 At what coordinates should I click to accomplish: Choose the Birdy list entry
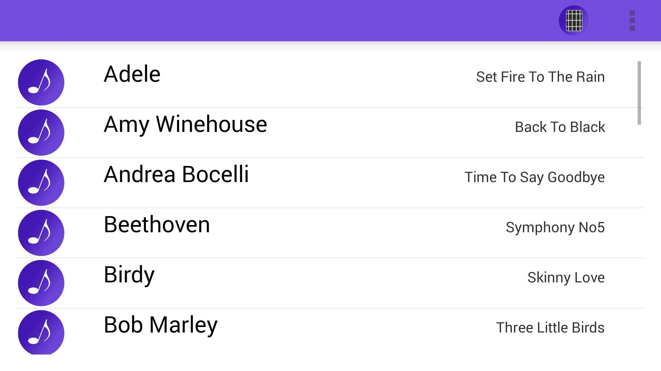click(x=330, y=283)
